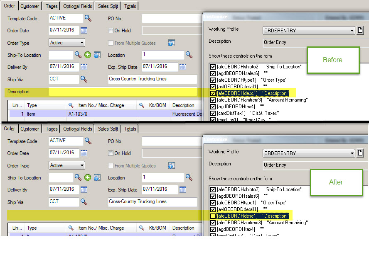Uncheck agdOEORDHsales6 checkbox in After list
Image resolution: width=369 pixels, height=257 pixels.
[x=213, y=196]
